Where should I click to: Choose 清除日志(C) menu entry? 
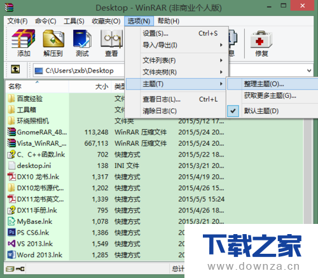click(176, 111)
